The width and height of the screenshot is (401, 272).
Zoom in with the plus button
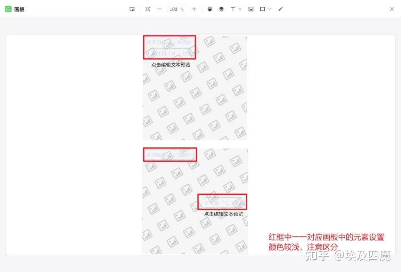point(194,9)
